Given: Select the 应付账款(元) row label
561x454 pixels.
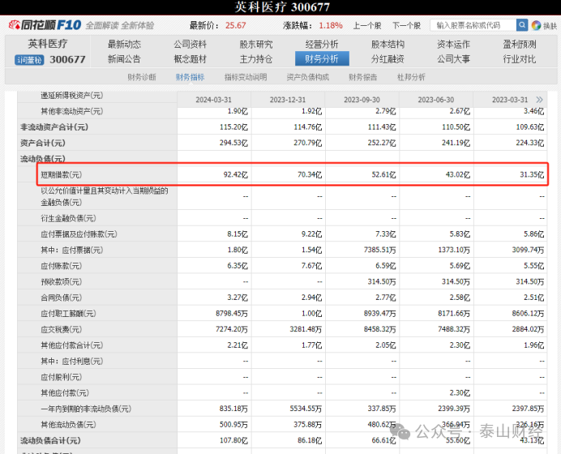Looking at the screenshot, I should point(61,266).
